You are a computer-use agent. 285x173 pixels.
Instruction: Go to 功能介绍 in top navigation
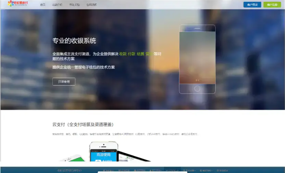57,5
